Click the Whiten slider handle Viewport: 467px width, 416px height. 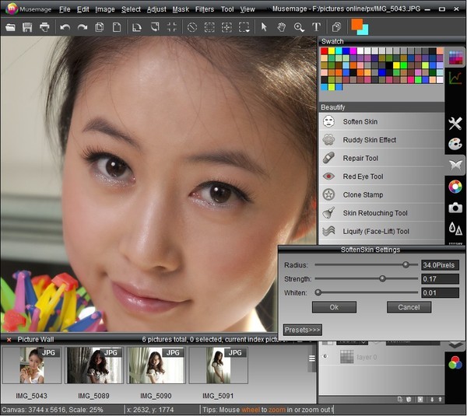[318, 292]
